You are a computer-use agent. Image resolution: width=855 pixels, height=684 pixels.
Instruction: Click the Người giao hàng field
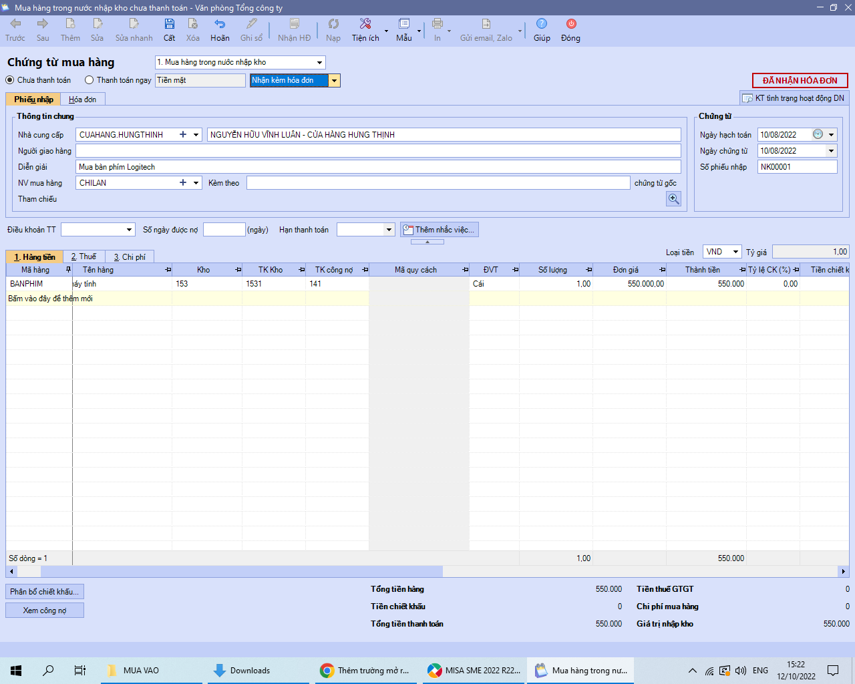point(378,151)
